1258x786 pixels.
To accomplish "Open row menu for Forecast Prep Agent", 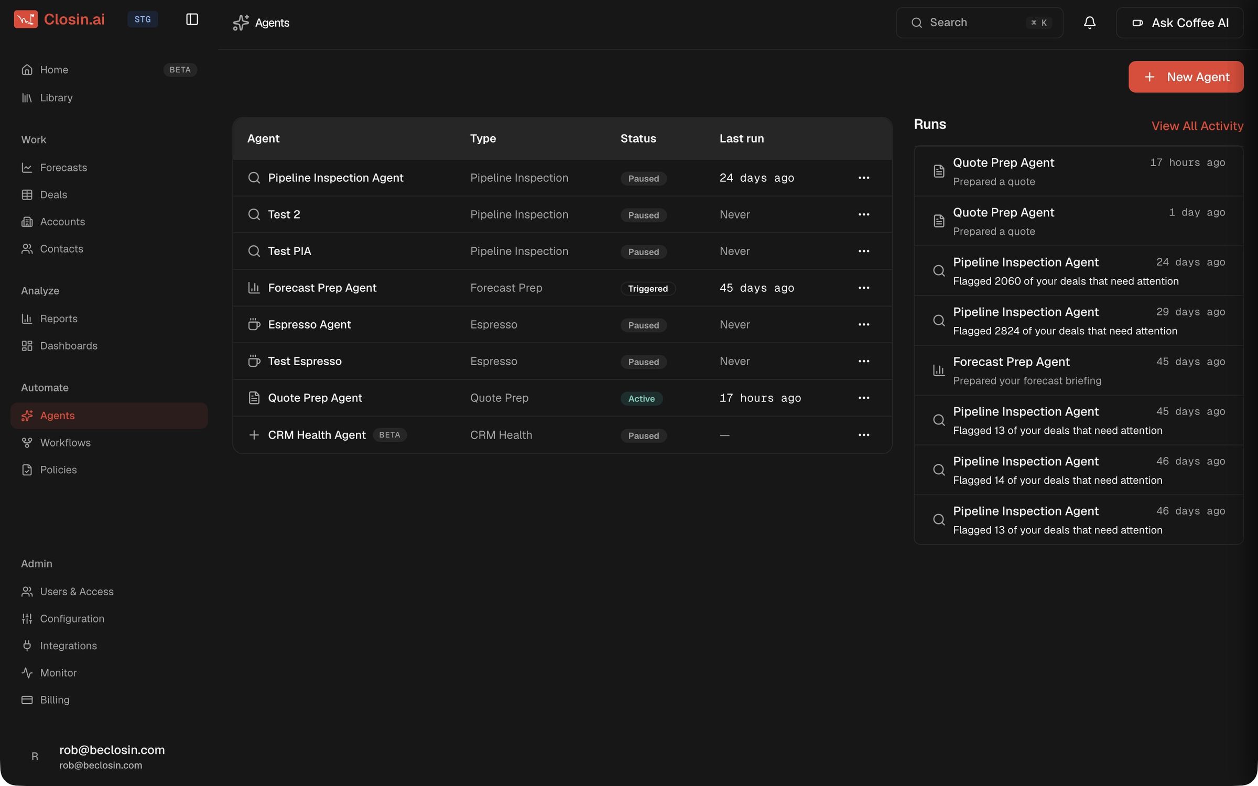I will pos(864,288).
